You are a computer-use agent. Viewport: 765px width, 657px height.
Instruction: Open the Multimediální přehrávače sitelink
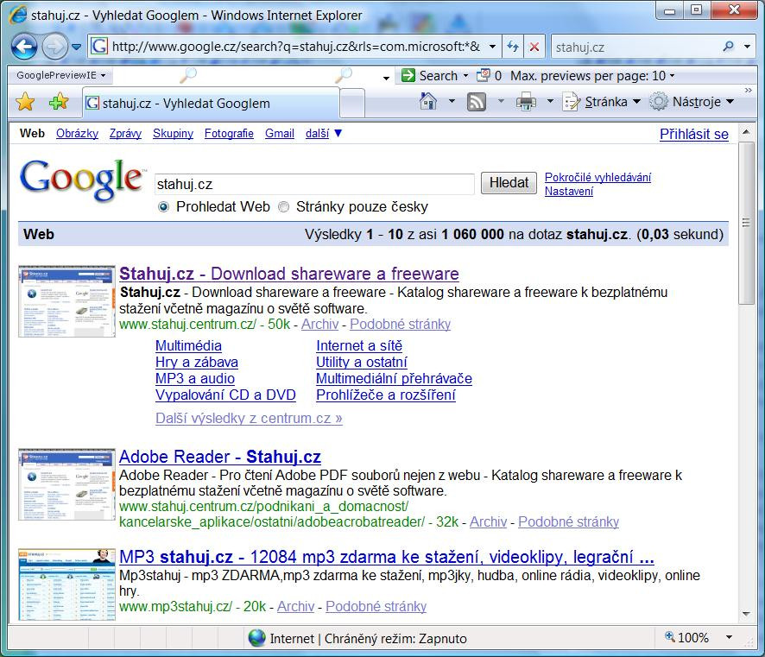pos(394,378)
